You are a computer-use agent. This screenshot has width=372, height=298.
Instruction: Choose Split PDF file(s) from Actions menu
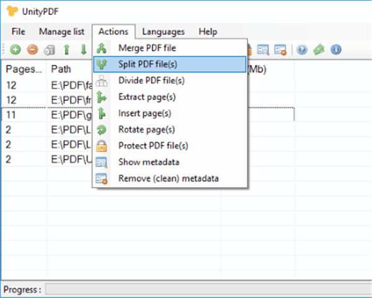(170, 64)
